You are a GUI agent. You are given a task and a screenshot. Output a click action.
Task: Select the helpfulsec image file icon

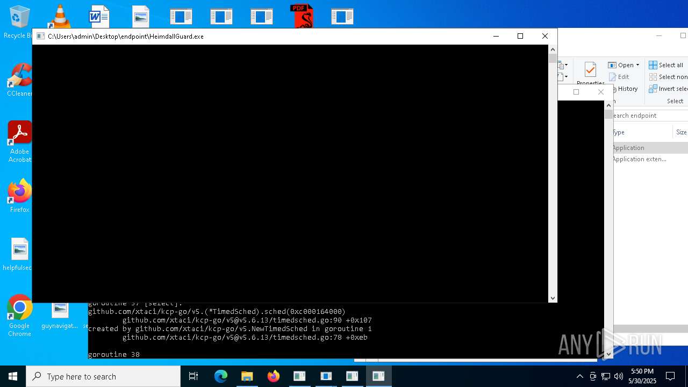[x=19, y=255]
